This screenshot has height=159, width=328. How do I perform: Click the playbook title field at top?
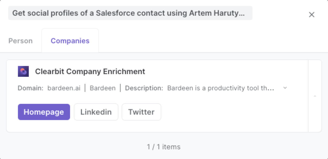point(130,13)
